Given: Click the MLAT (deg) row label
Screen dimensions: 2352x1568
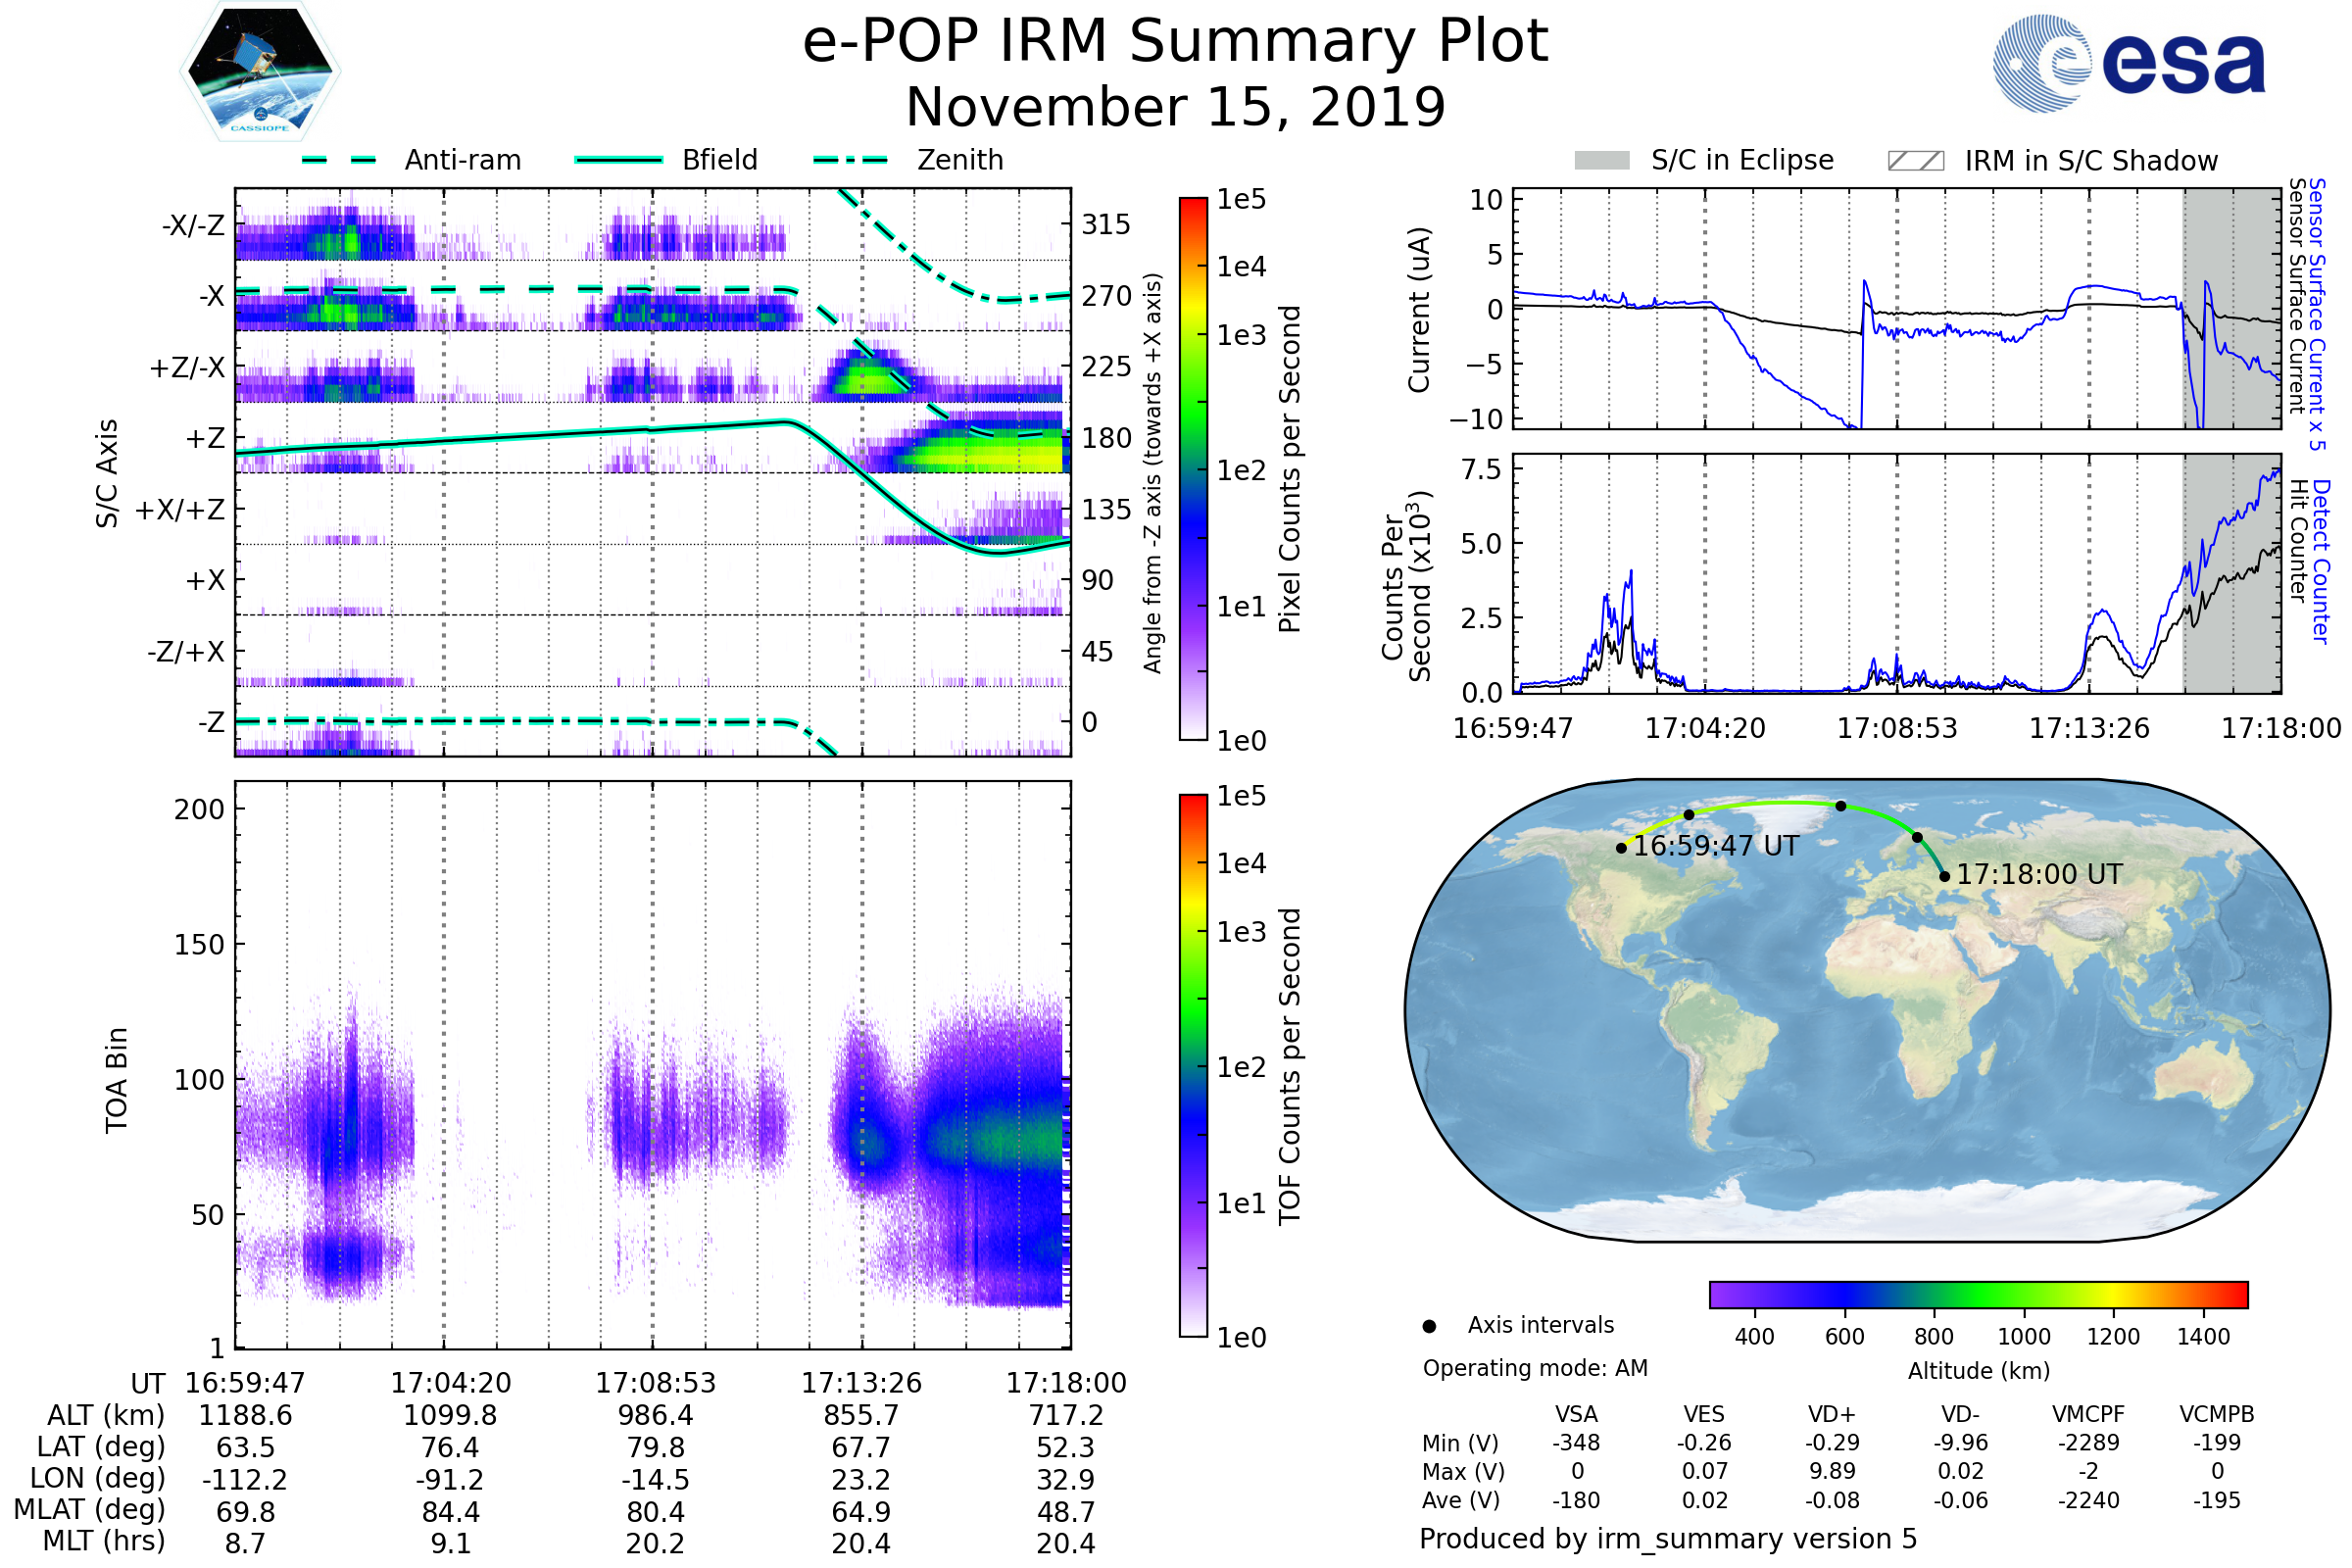Looking at the screenshot, I should click(89, 1510).
